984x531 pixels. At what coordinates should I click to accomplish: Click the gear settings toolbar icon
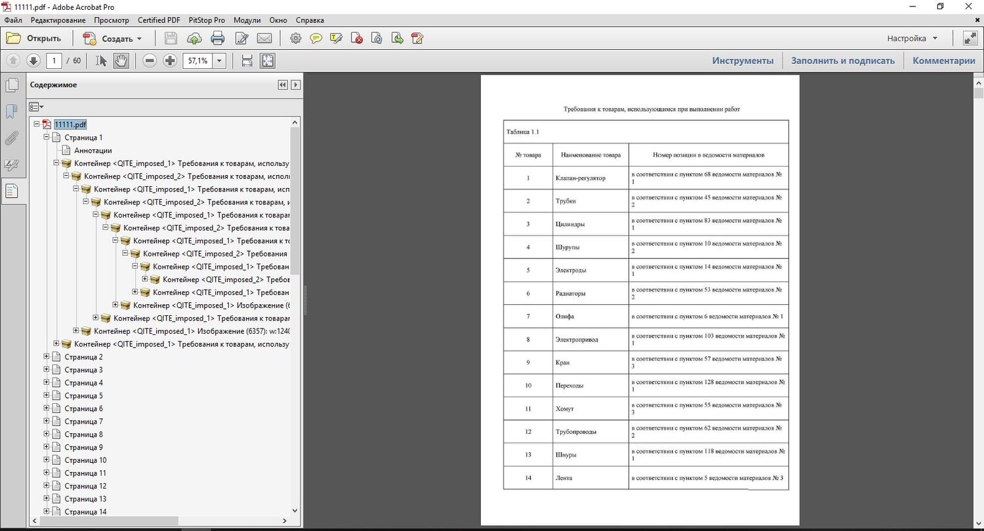click(x=296, y=38)
